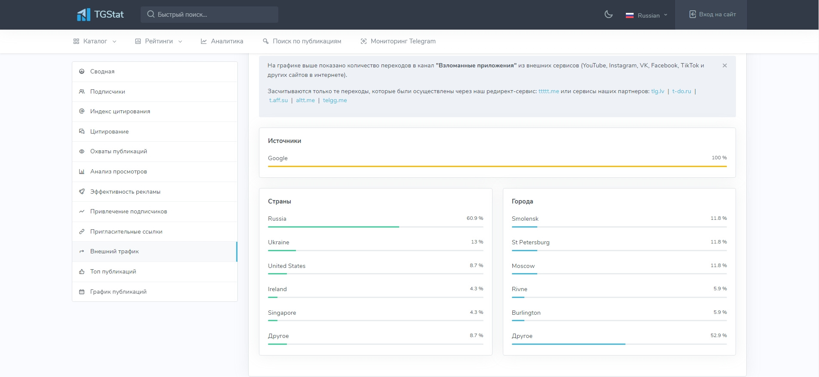Expand the Рейтинги dropdown menu
This screenshot has width=819, height=377.
pyautogui.click(x=158, y=41)
